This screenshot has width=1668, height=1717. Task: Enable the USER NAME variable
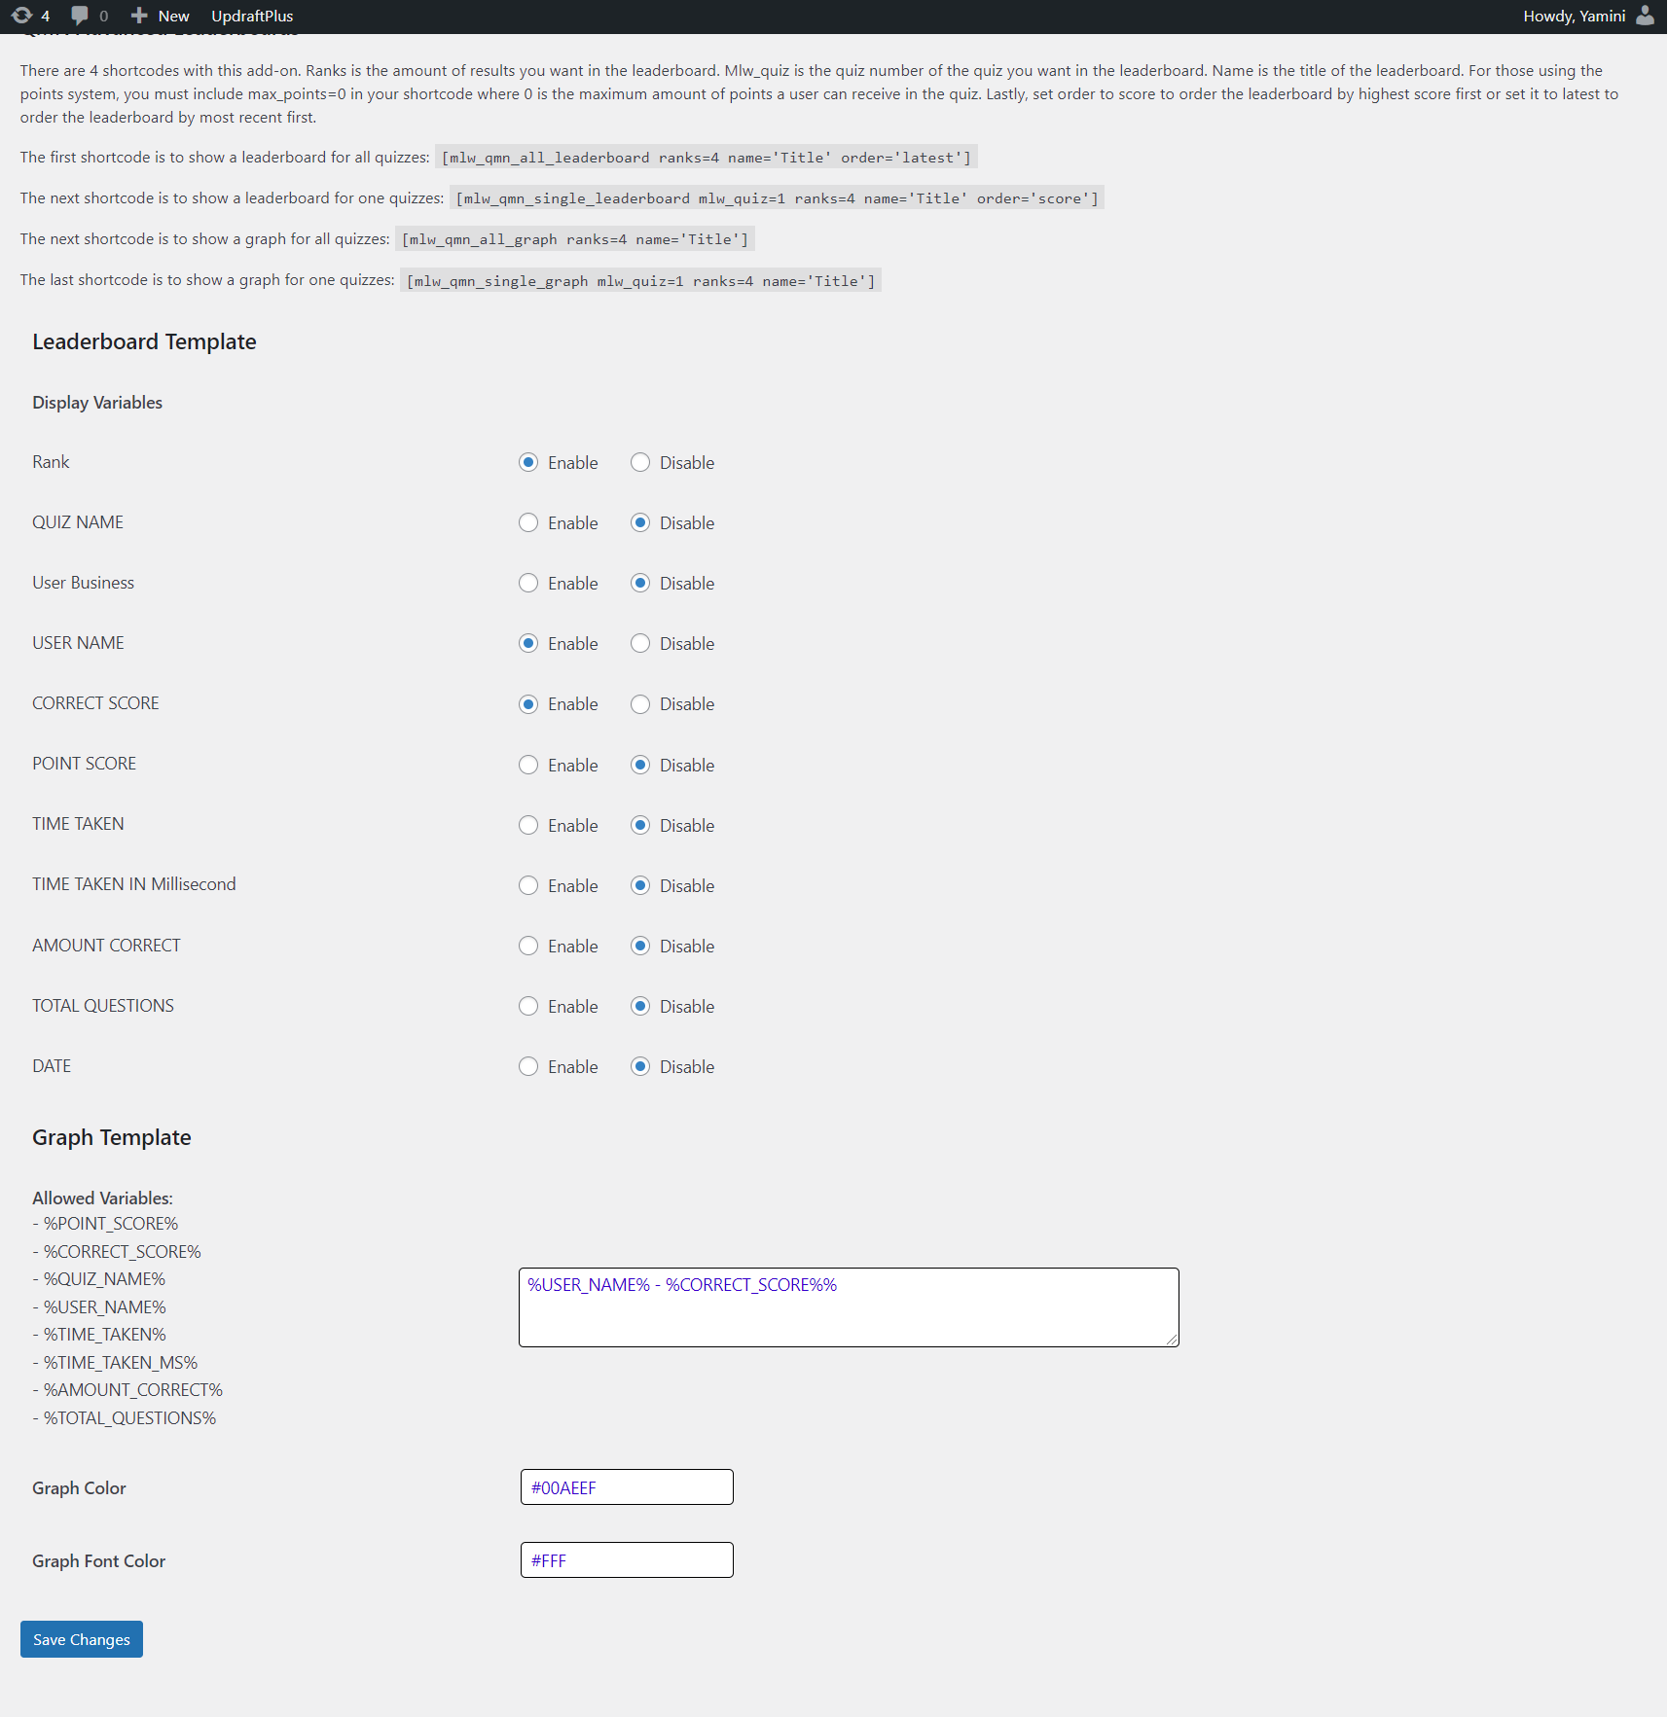point(528,643)
